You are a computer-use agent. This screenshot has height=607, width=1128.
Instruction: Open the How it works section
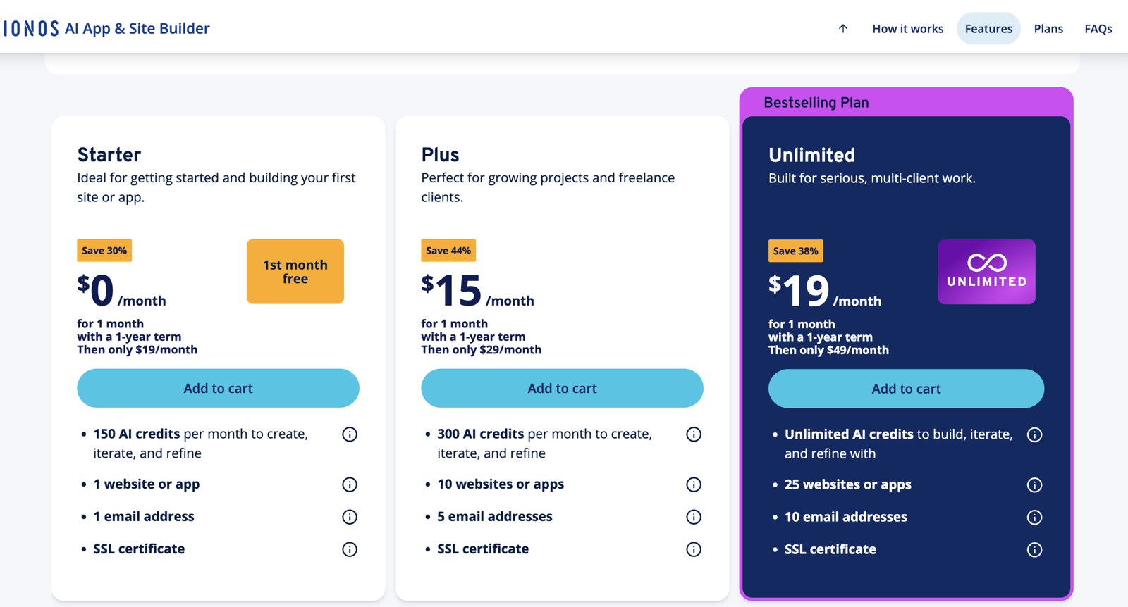point(908,29)
